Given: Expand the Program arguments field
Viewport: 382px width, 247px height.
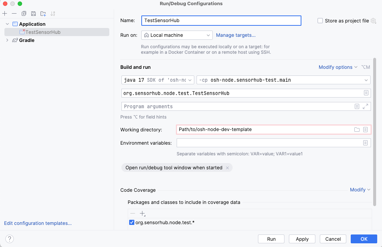Looking at the screenshot, I should [365, 106].
